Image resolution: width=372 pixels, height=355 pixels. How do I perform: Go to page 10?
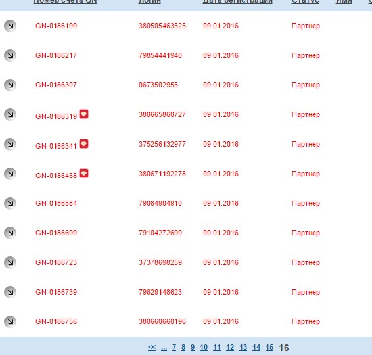coord(204,348)
